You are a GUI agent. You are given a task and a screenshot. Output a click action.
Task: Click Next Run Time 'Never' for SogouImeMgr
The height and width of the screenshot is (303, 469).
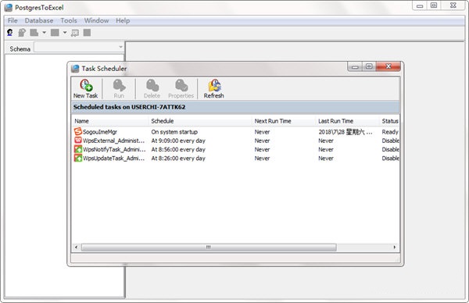click(262, 132)
